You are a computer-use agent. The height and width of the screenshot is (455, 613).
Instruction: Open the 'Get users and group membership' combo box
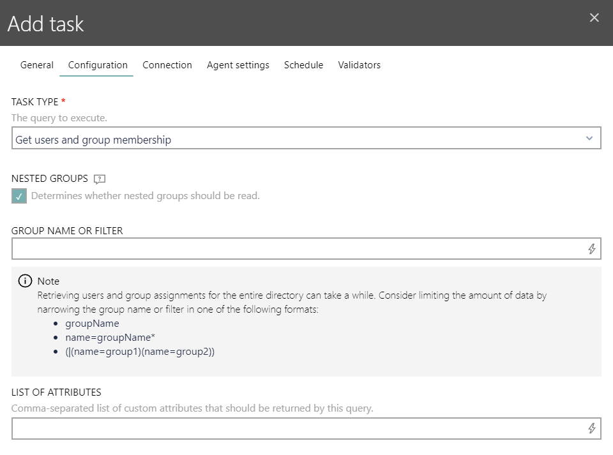coord(299,139)
